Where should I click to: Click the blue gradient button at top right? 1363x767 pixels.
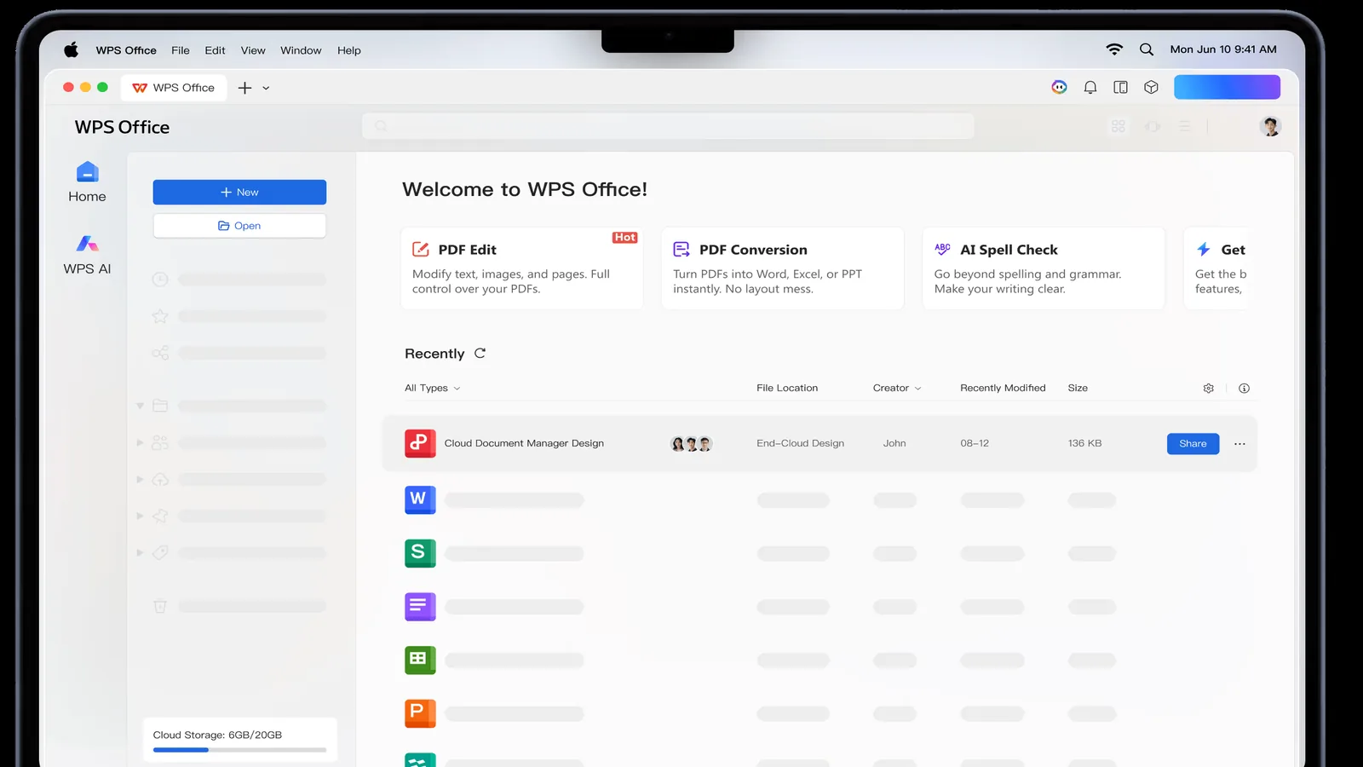click(1227, 87)
